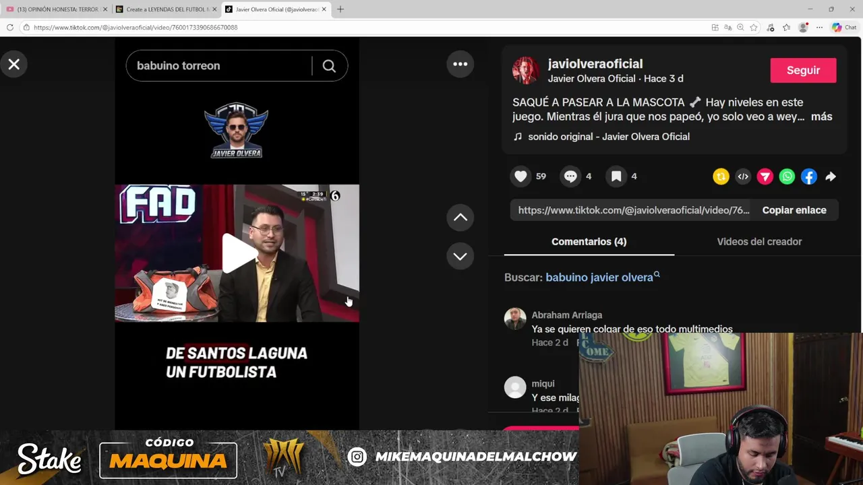This screenshot has width=863, height=485.
Task: Close the TikTok video viewer with X
Action: click(13, 65)
